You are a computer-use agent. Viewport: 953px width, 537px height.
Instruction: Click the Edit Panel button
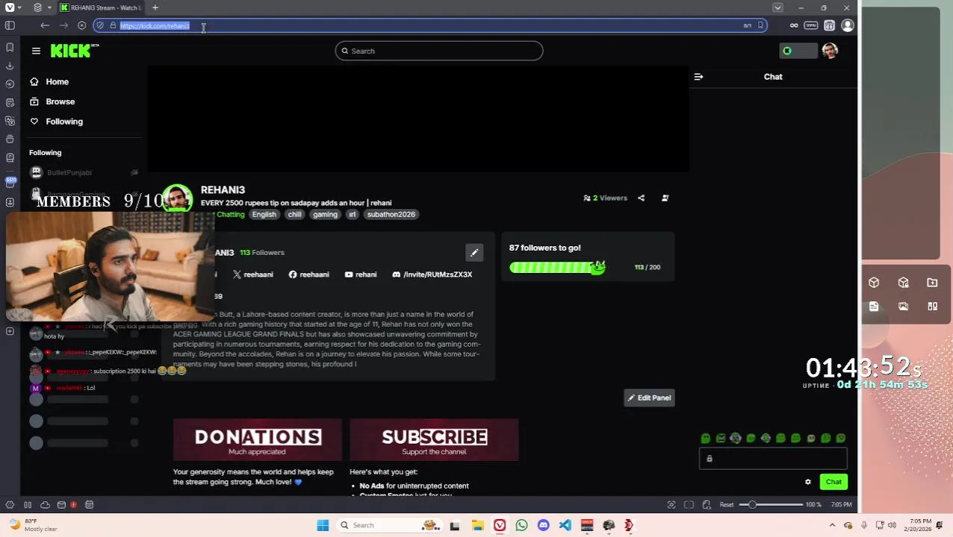click(x=649, y=398)
